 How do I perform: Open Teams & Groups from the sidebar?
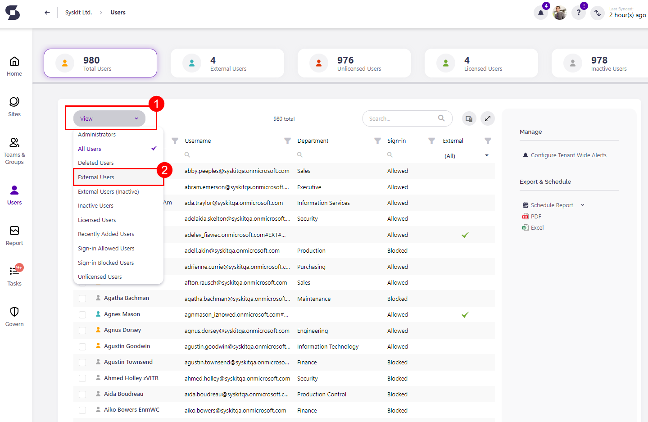tap(14, 151)
